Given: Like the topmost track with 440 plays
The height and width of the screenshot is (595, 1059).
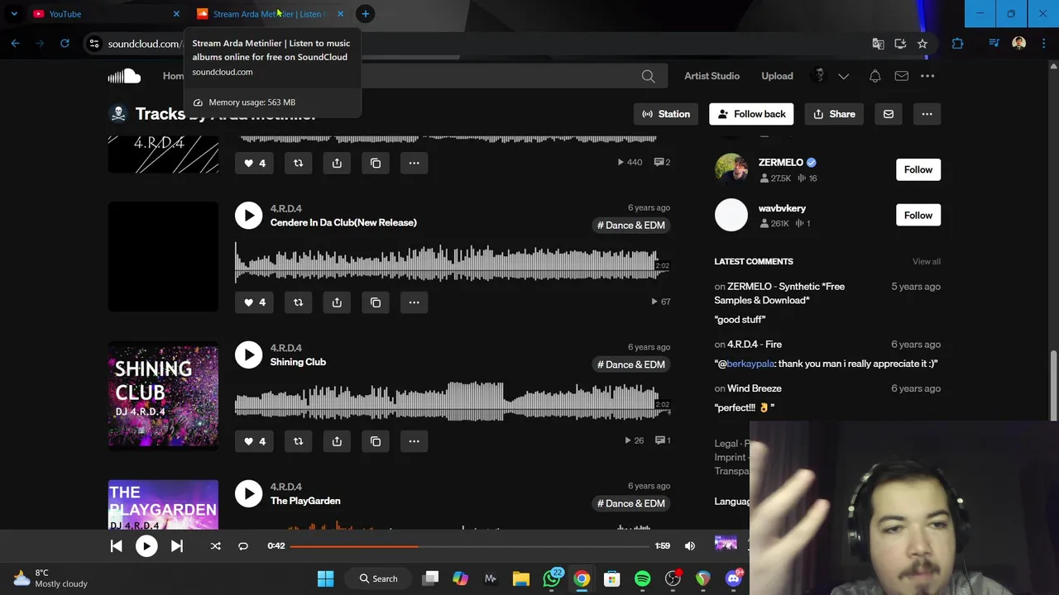Looking at the screenshot, I should click(254, 163).
